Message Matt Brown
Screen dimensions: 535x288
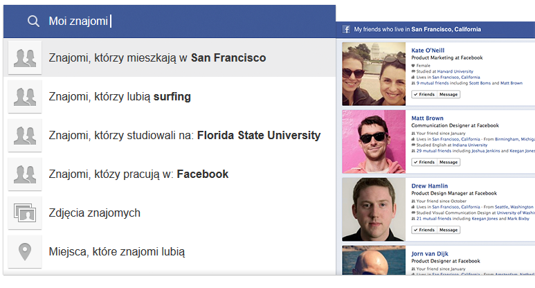coord(448,162)
